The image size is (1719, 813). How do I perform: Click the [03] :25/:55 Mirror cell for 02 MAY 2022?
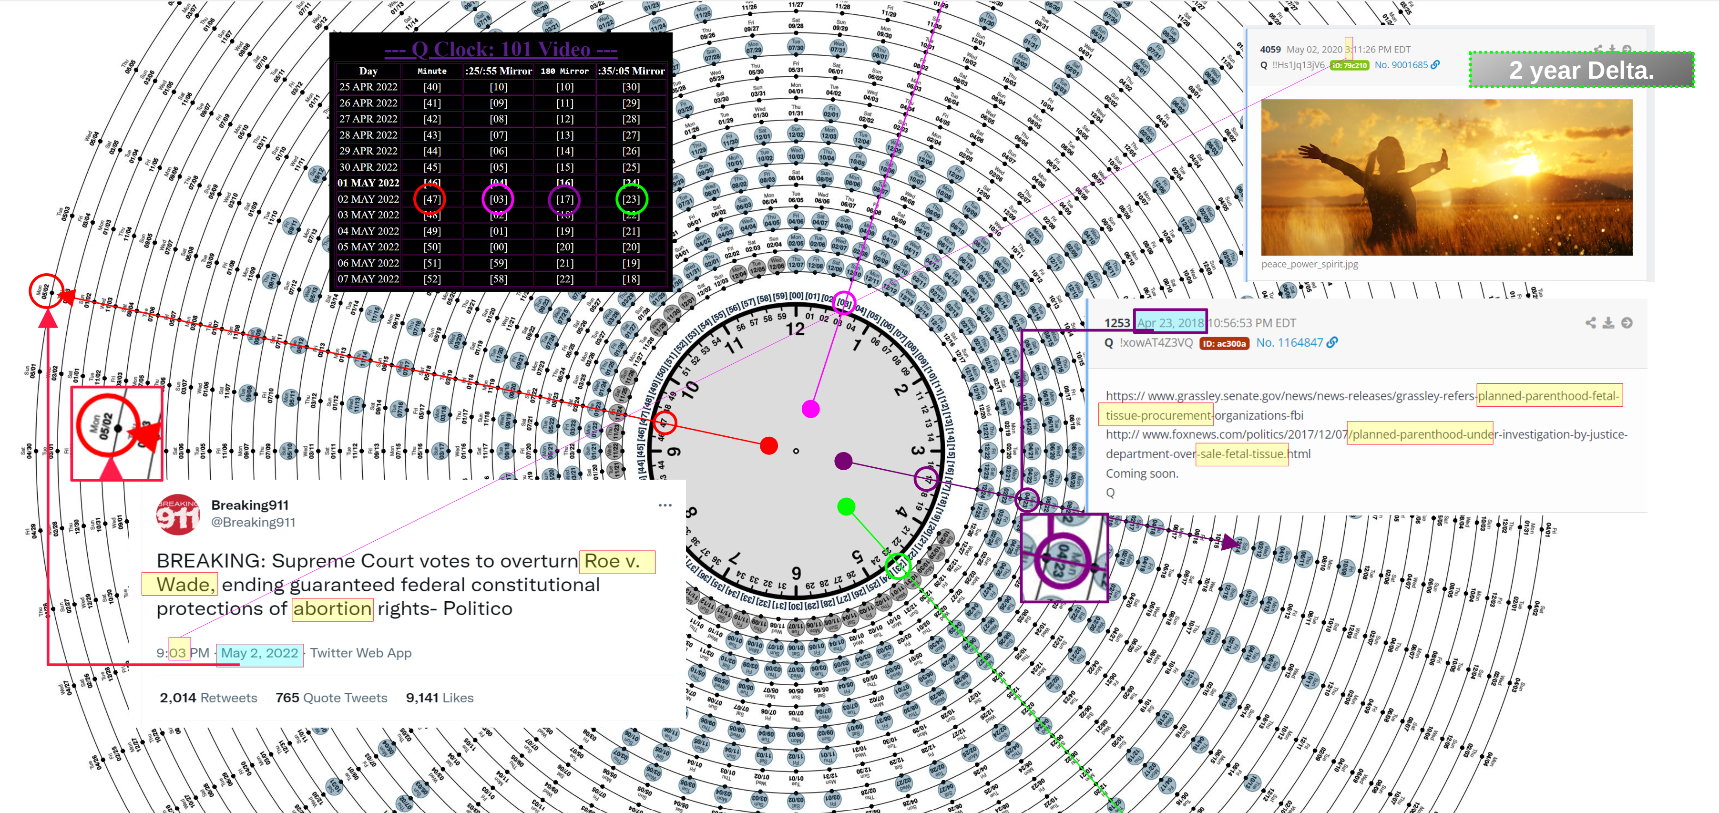(498, 199)
